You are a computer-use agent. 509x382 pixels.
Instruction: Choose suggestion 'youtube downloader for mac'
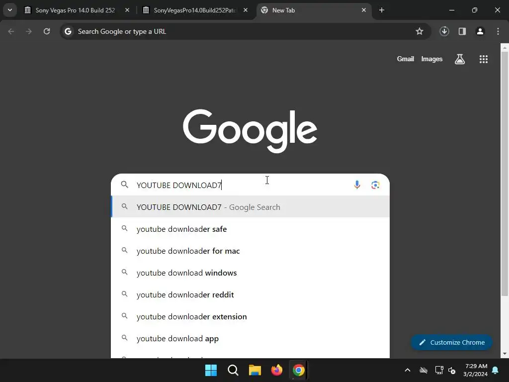[x=250, y=251]
